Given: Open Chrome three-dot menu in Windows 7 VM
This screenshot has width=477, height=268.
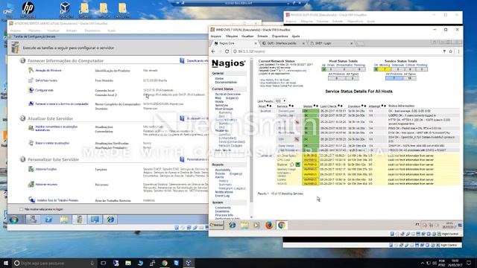Looking at the screenshot, I should pos(458,51).
